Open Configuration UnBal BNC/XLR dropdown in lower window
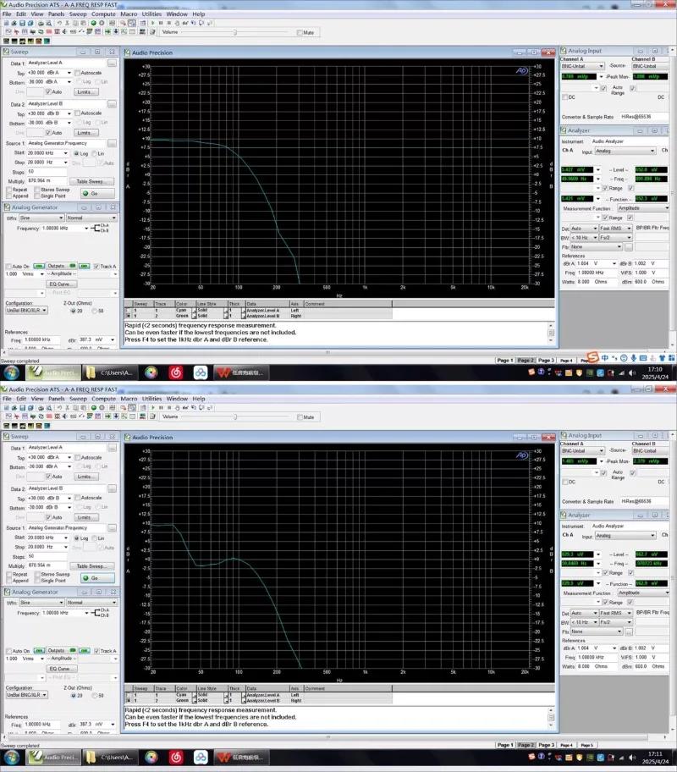 point(27,695)
